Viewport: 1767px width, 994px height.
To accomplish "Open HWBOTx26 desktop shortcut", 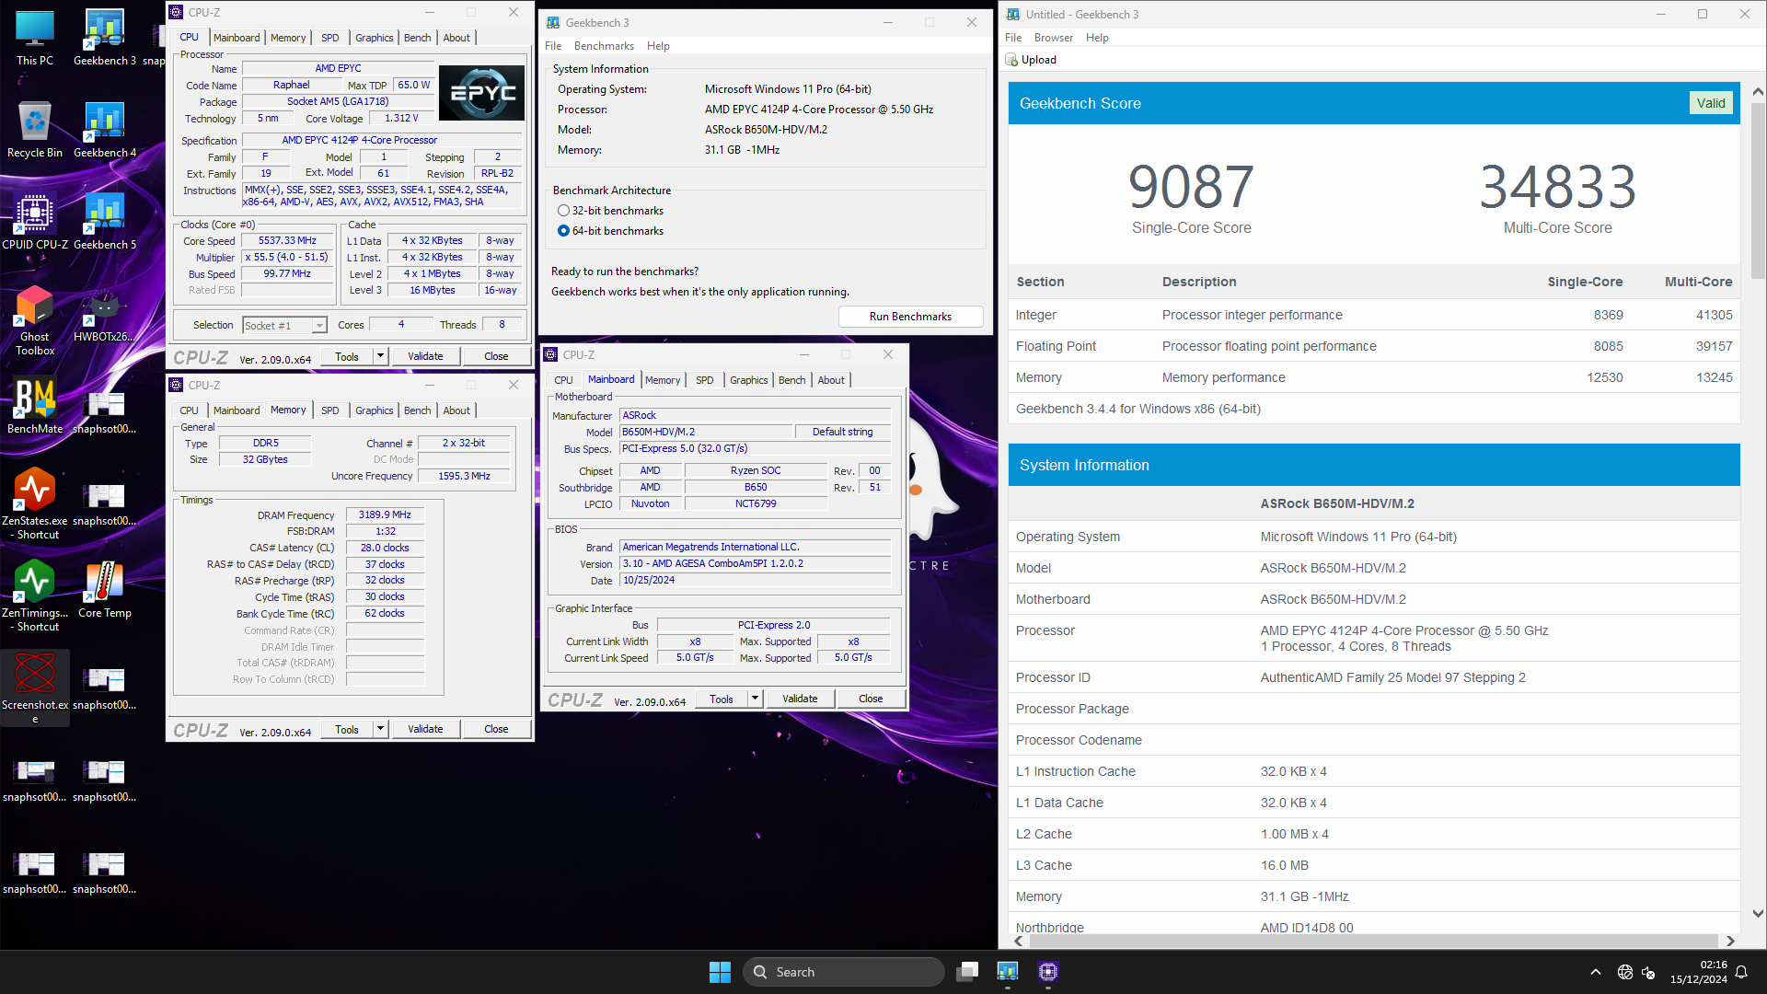I will (x=105, y=315).
